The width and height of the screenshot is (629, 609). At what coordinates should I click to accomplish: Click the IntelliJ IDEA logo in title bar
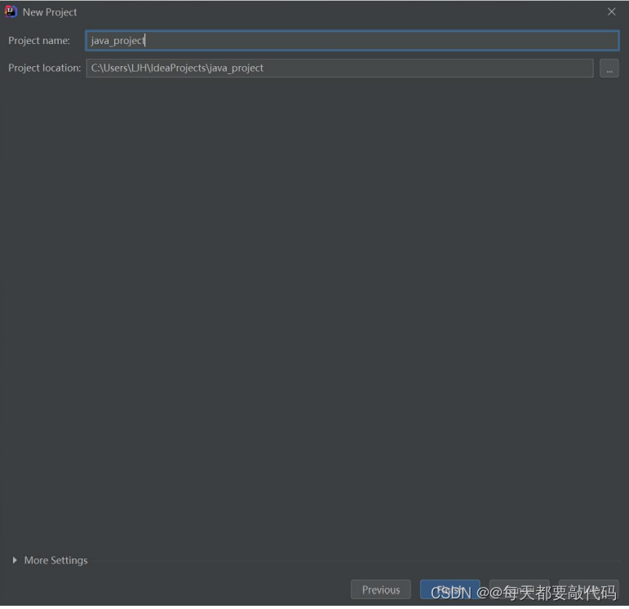pyautogui.click(x=11, y=12)
